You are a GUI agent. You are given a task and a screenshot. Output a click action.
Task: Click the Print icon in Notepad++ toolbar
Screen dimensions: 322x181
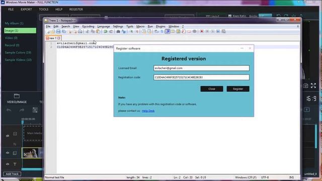coord(80,32)
